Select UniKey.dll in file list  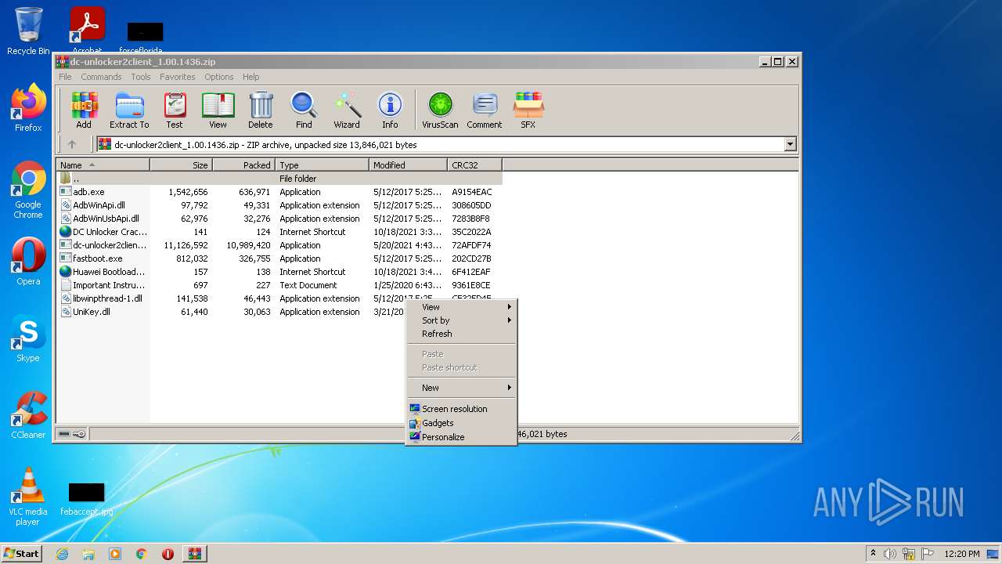coord(279,312)
